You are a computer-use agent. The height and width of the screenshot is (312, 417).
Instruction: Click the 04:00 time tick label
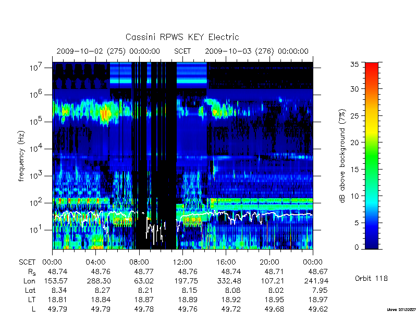click(95, 262)
